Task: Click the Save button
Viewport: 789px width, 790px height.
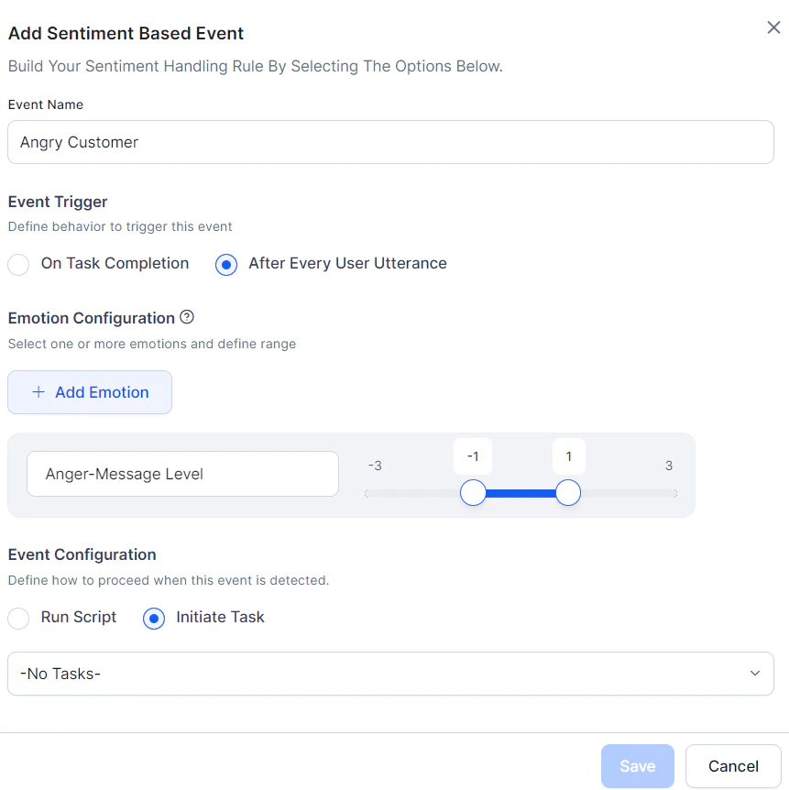Action: point(637,765)
